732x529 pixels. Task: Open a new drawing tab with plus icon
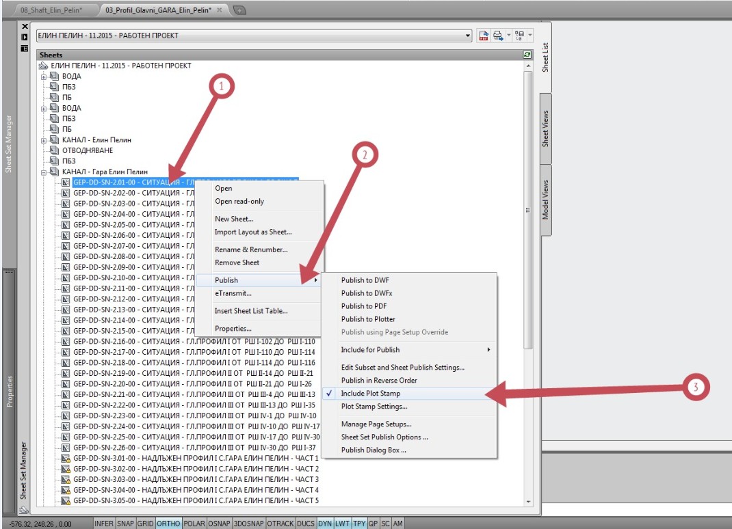click(239, 10)
